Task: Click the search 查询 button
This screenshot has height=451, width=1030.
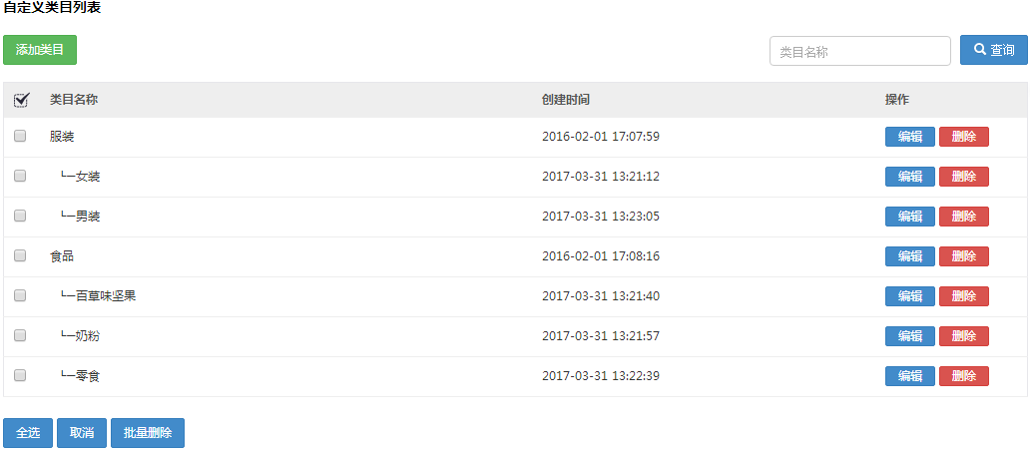Action: pyautogui.click(x=993, y=51)
